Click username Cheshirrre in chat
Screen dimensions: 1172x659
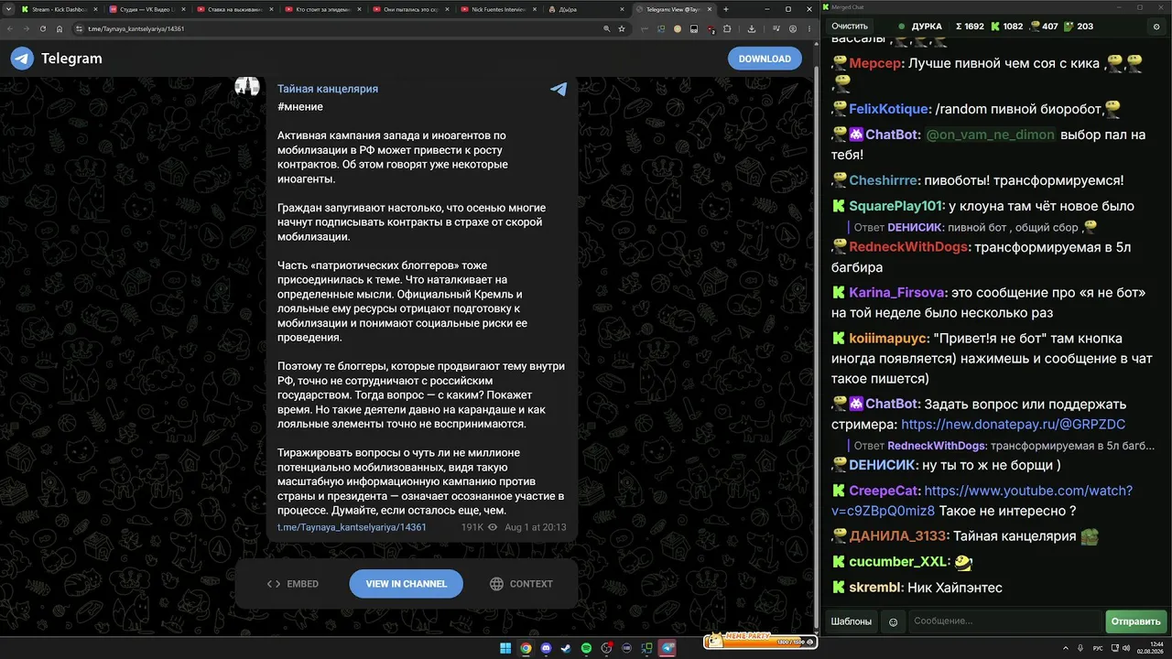coord(884,180)
